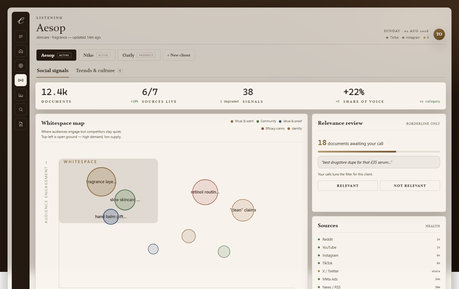
Task: Click the cursive logo in the sidebar
Action: pyautogui.click(x=21, y=21)
